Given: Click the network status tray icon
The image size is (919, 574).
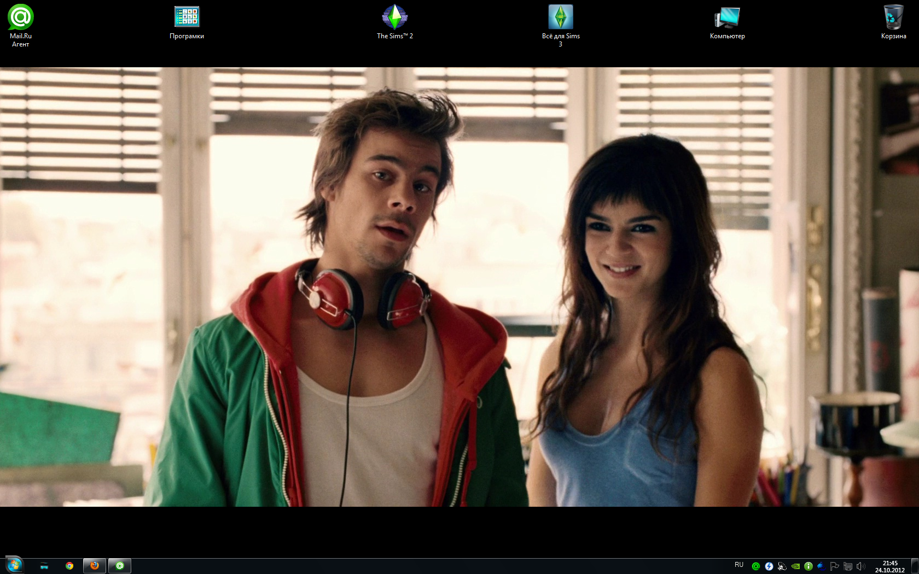Looking at the screenshot, I should click(848, 566).
